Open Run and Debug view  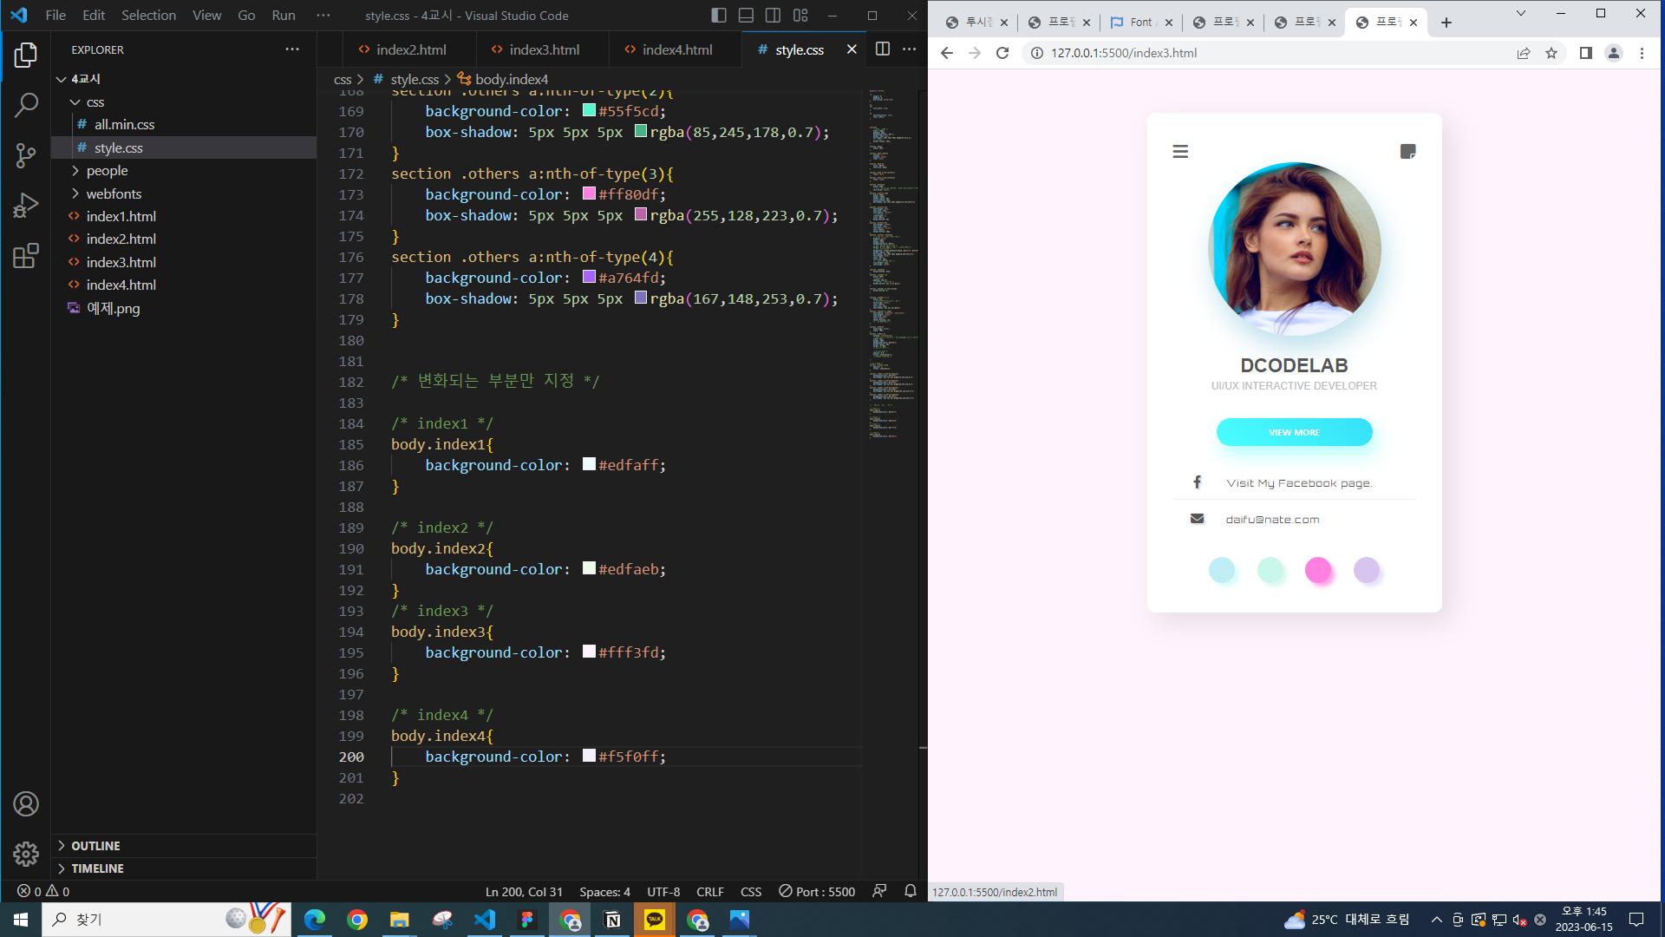26,206
